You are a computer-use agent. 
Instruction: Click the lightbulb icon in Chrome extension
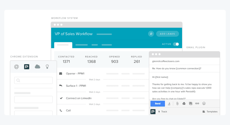tap(47, 66)
